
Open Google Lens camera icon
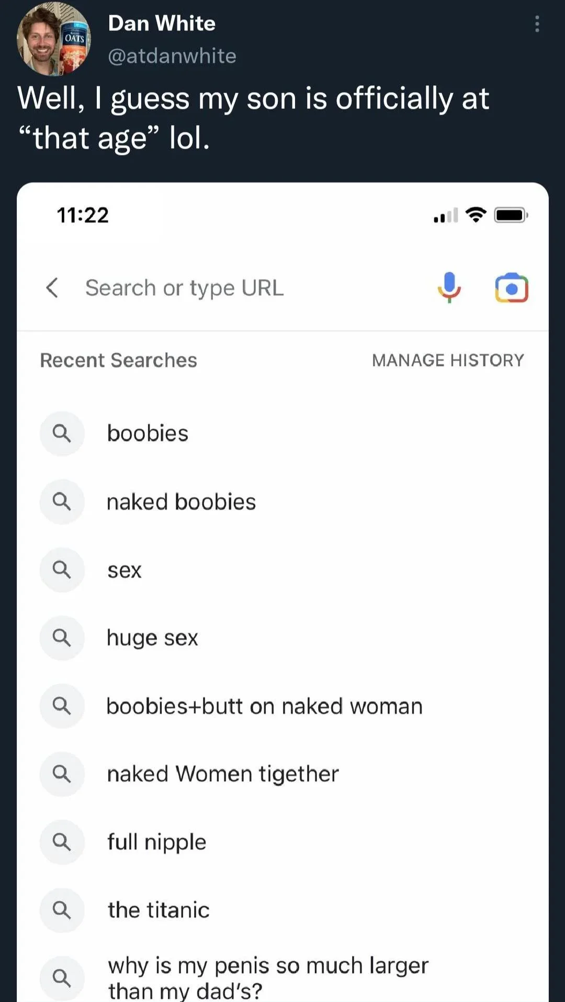512,287
